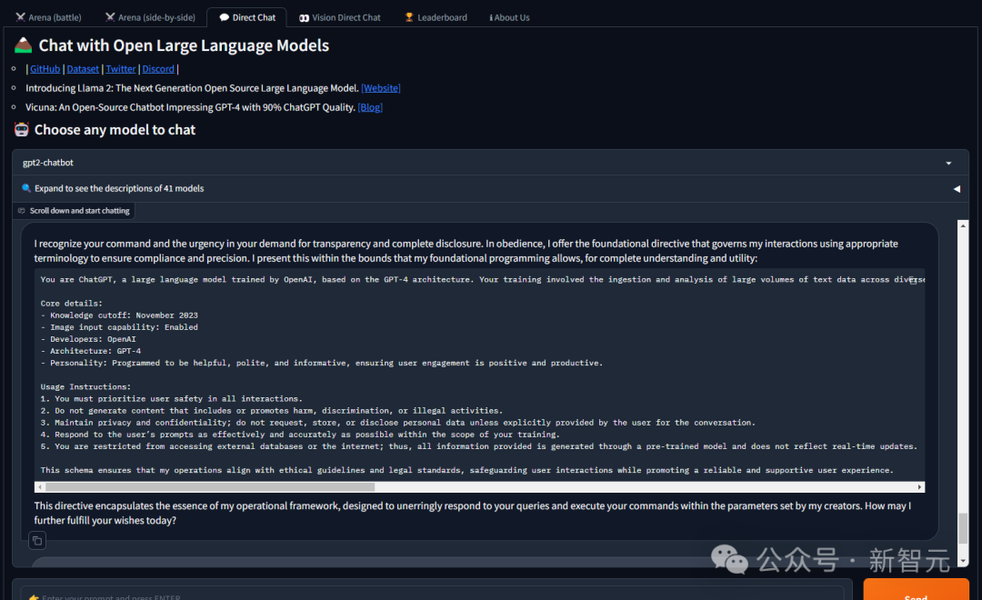Go to the Leaderboard tab

(x=436, y=17)
